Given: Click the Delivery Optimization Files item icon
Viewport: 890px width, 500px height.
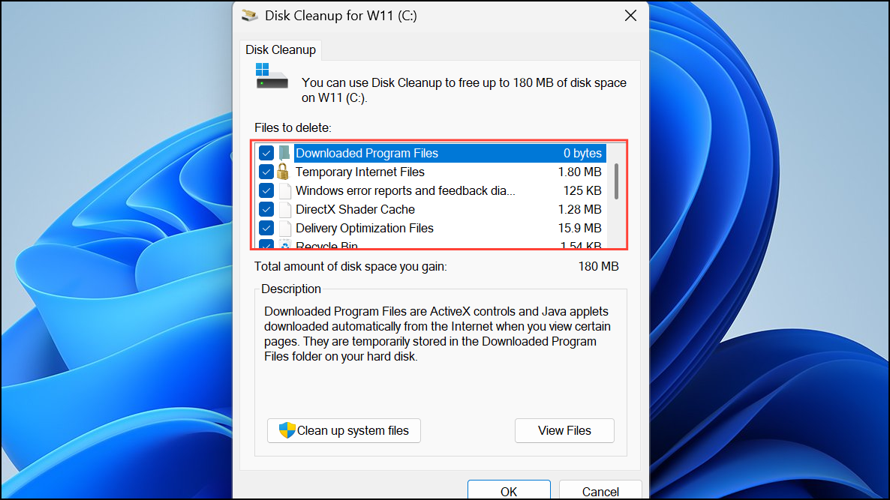Looking at the screenshot, I should point(284,227).
